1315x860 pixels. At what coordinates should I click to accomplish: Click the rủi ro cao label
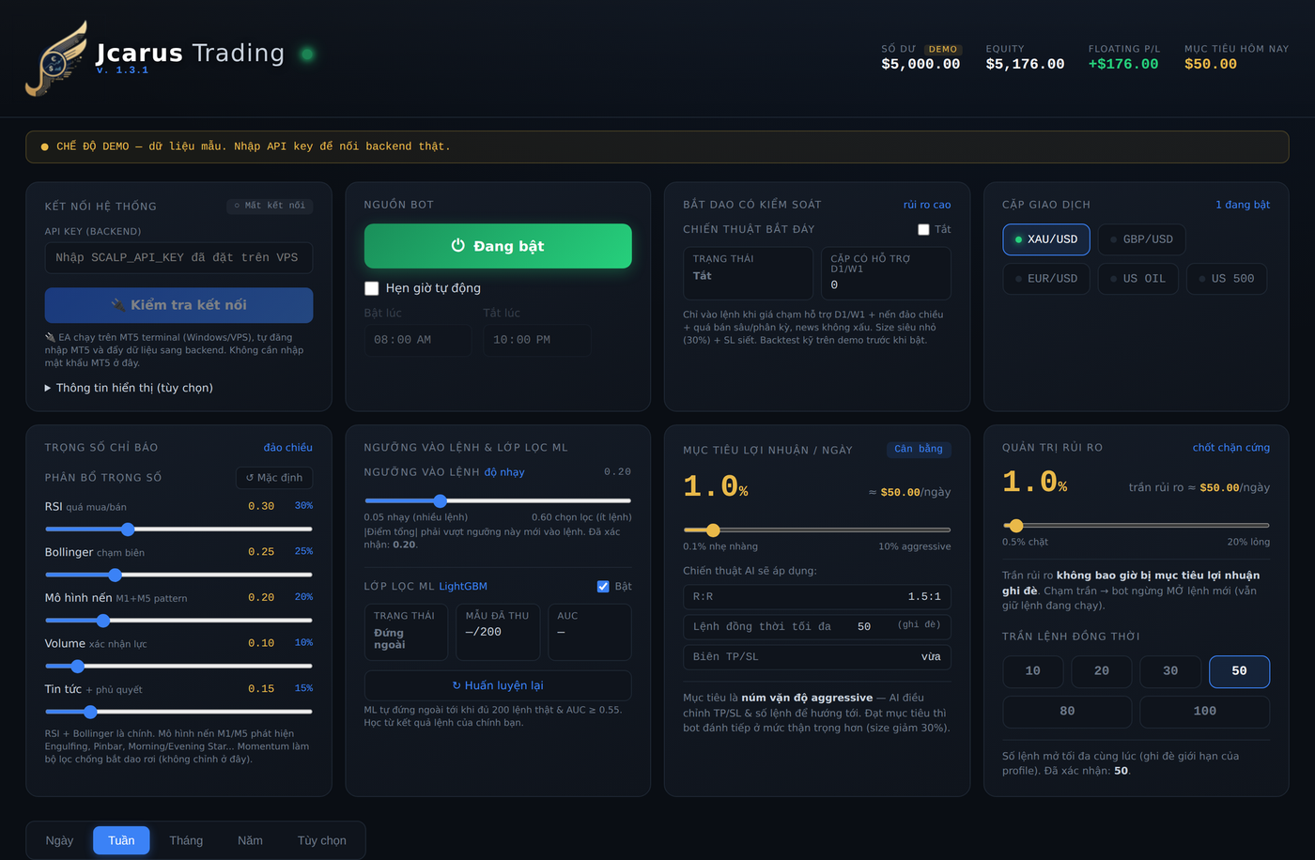tap(927, 205)
